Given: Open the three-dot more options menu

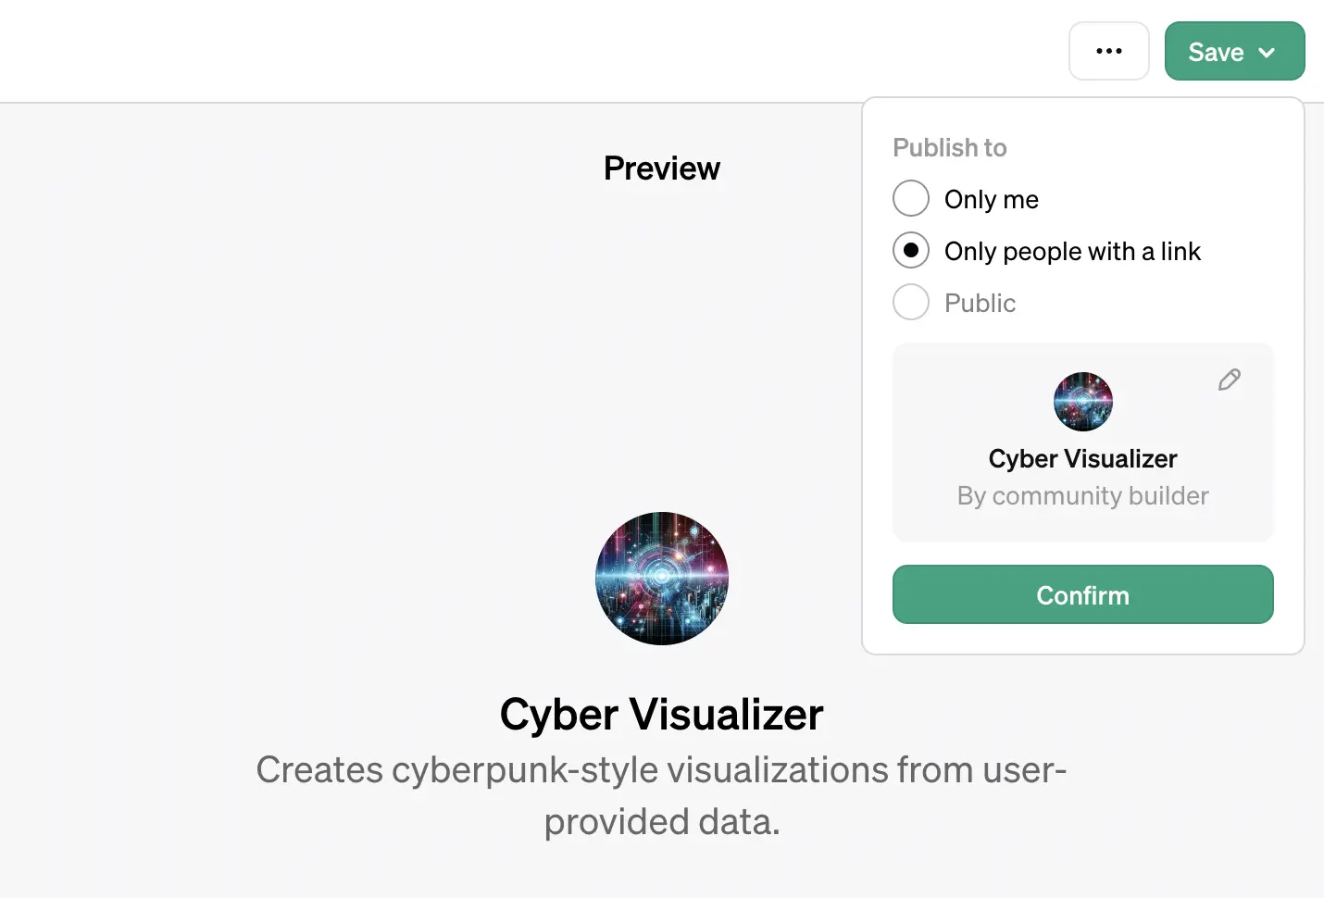Looking at the screenshot, I should tap(1108, 52).
